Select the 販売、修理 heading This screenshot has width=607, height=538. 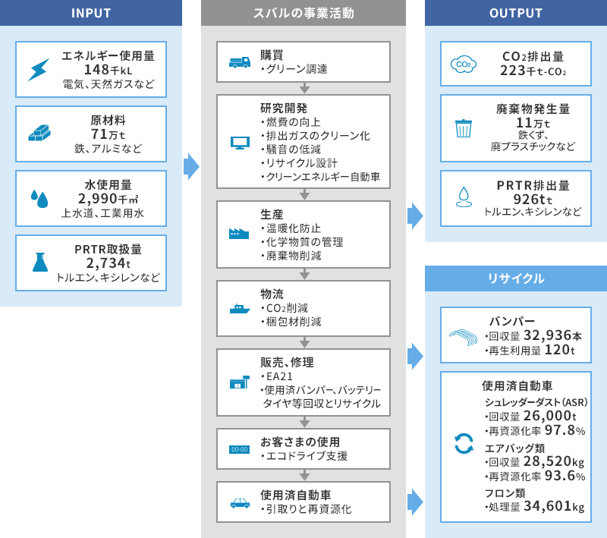(287, 362)
